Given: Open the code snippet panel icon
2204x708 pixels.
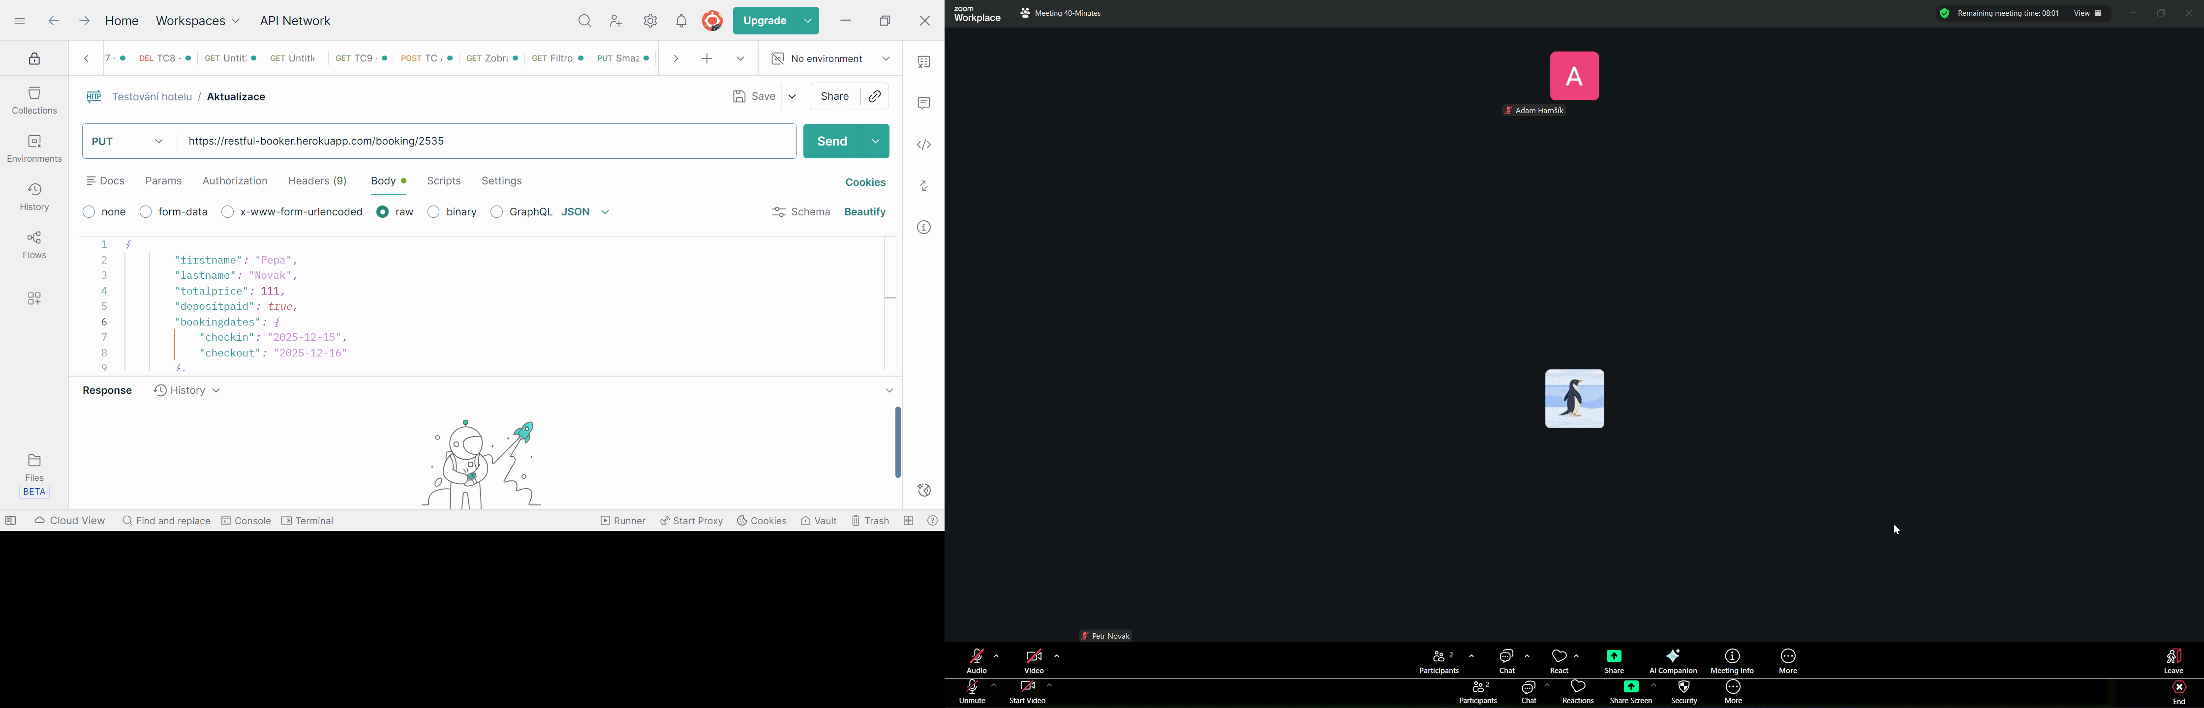Looking at the screenshot, I should (x=923, y=145).
